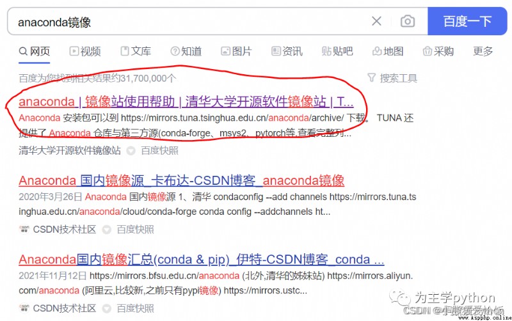Viewport: 512px width, 321px height.
Task: Go to the 知道 tab
Action: [186, 51]
